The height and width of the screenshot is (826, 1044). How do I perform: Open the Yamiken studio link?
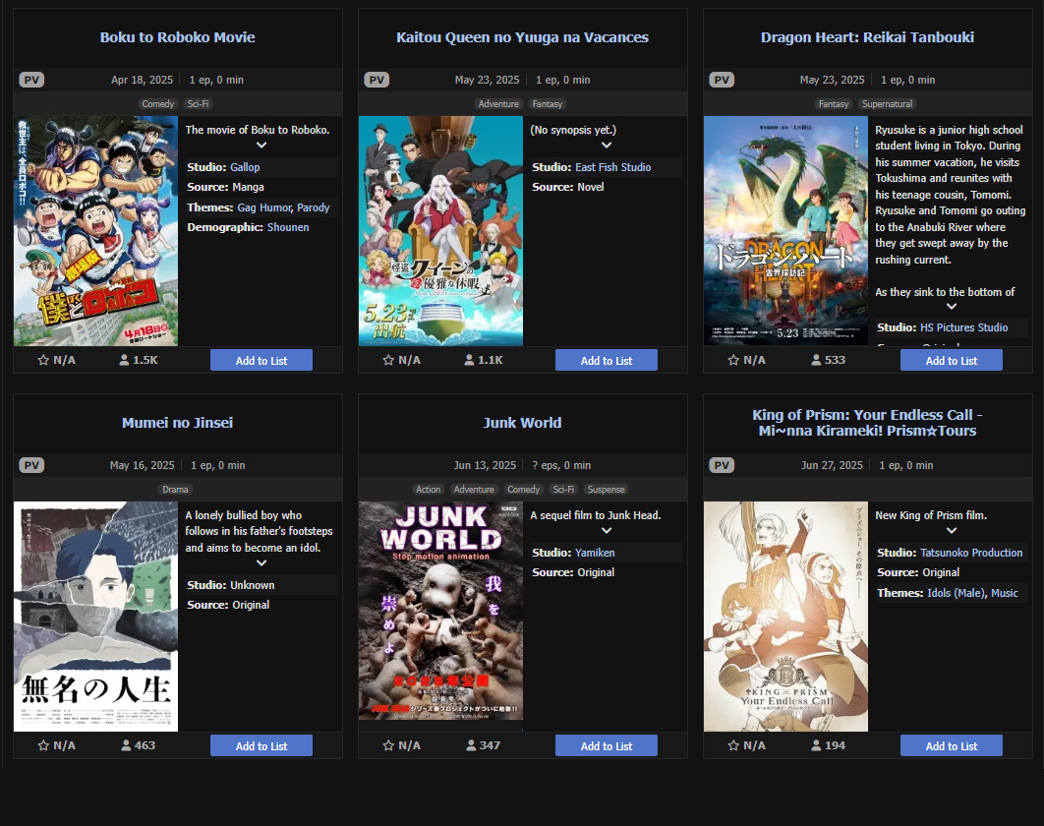click(x=596, y=553)
